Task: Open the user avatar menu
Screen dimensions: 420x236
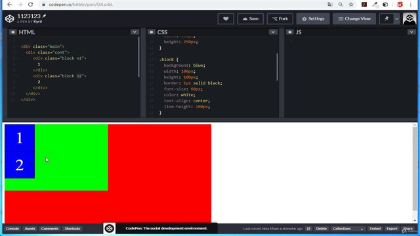Action: point(409,19)
